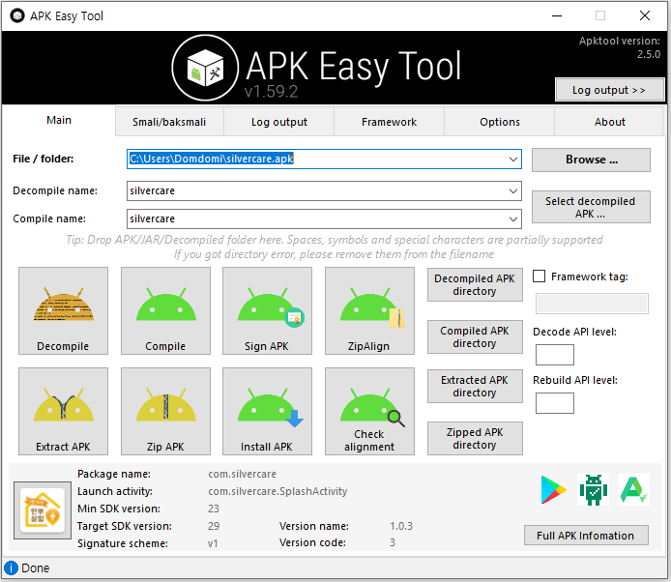Minimize the APK Easy Tool window
Screen dimensions: 671x582
557,15
